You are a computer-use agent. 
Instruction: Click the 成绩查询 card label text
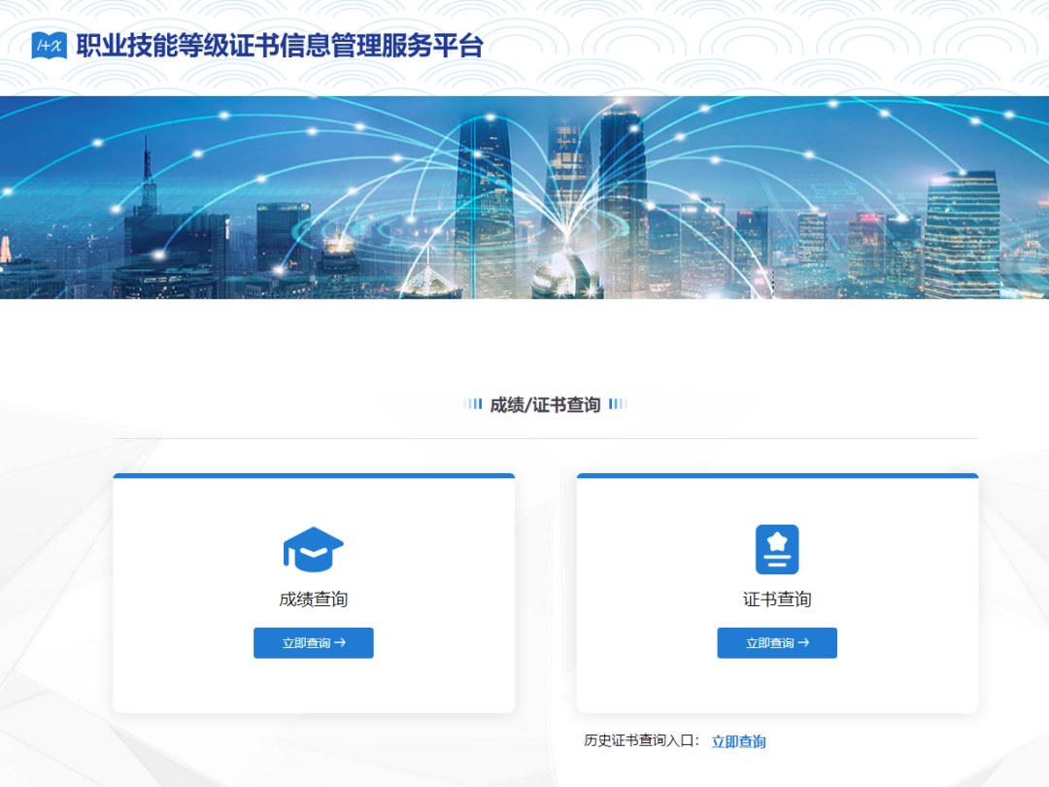[313, 599]
